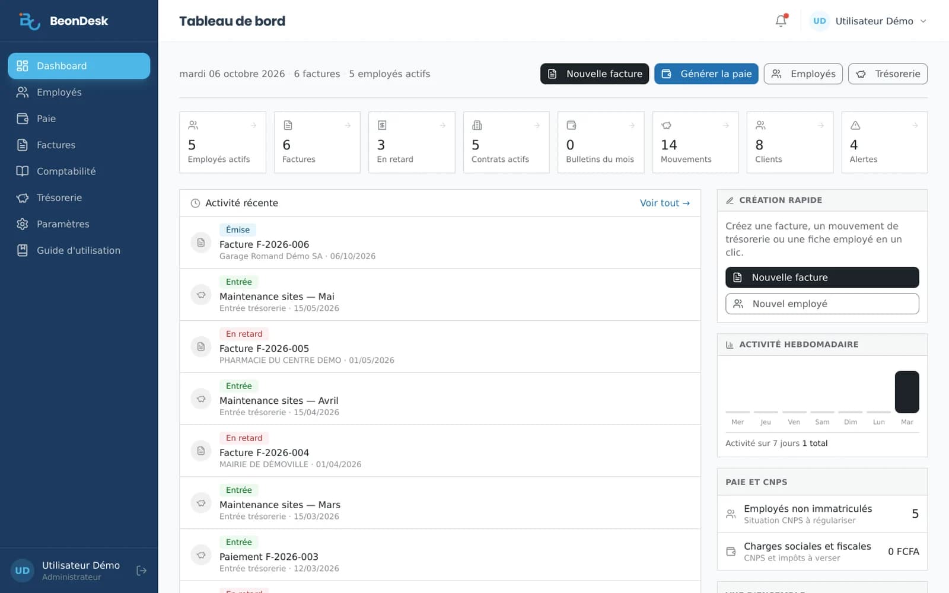This screenshot has height=593, width=949.
Task: Open Trésorerie in the sidebar
Action: (x=79, y=197)
